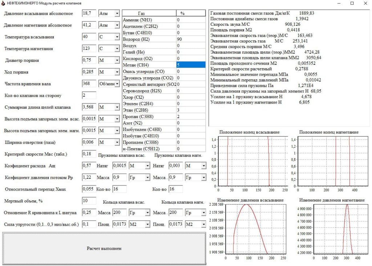The image size is (372, 266).
Task: Open suction ring area unit dropdown (М2)
Action: (x=147, y=224)
